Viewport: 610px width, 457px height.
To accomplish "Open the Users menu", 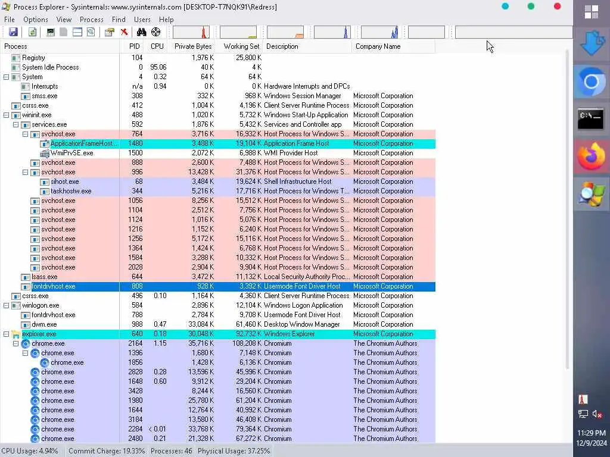I will click(142, 20).
